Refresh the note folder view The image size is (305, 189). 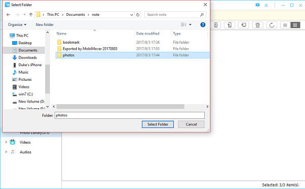click(138, 15)
